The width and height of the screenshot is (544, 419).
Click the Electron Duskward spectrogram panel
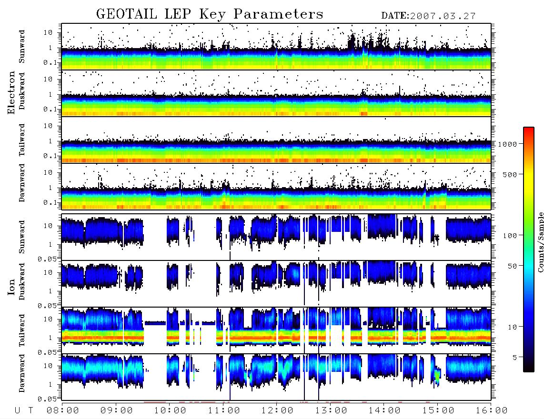pyautogui.click(x=276, y=93)
